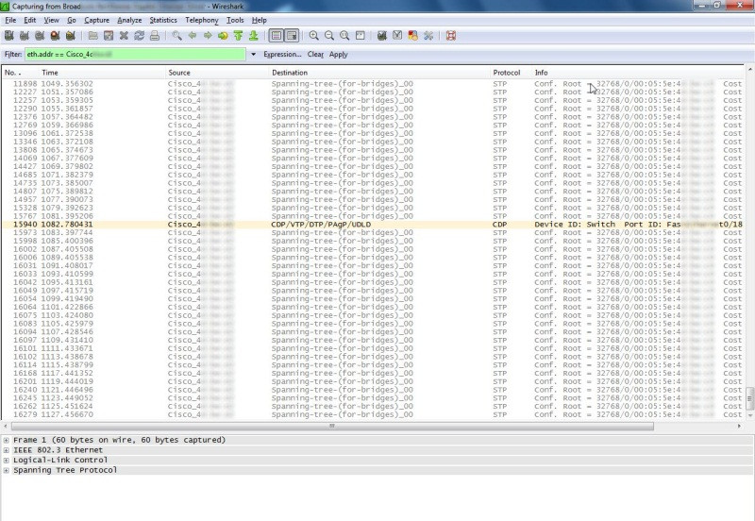755x521 pixels.
Task: Select CDP packet number 15940
Action: point(373,225)
